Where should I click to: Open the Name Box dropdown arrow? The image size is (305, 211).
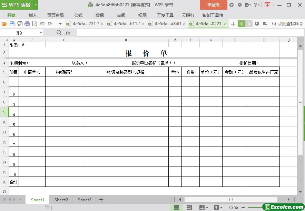41,33
